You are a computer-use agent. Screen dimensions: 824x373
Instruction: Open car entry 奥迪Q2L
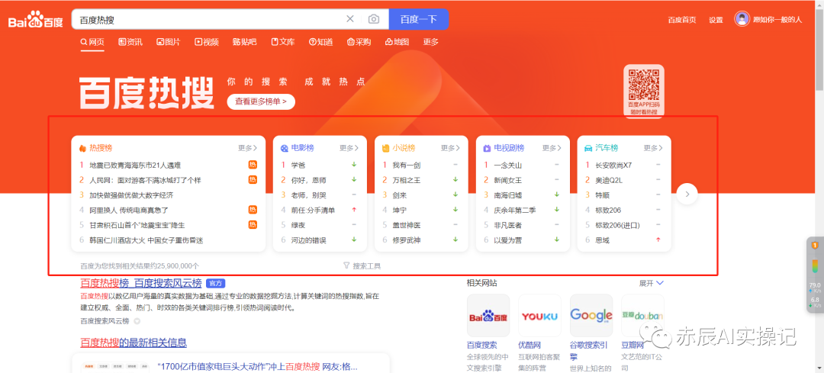click(609, 180)
